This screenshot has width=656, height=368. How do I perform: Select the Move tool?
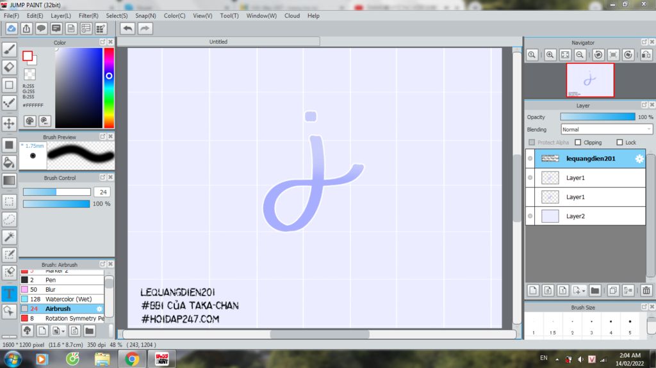[9, 124]
